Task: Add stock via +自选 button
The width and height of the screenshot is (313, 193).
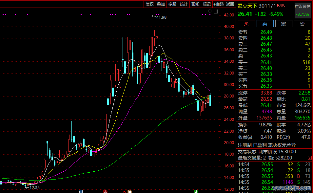Action: [x=219, y=4]
